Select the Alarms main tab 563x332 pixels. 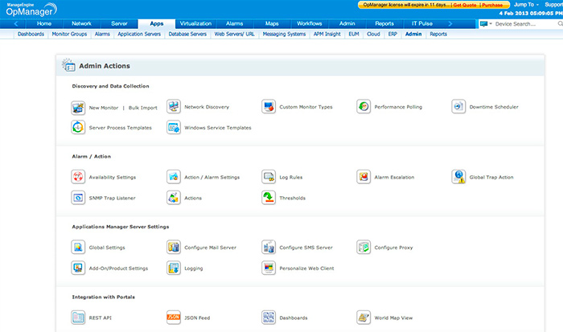coord(235,23)
